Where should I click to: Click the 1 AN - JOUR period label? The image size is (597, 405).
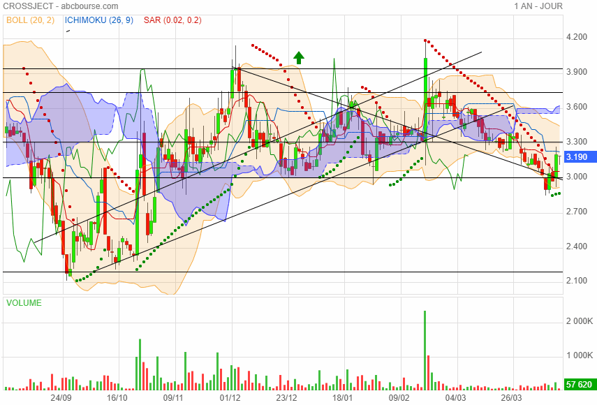(x=538, y=6)
